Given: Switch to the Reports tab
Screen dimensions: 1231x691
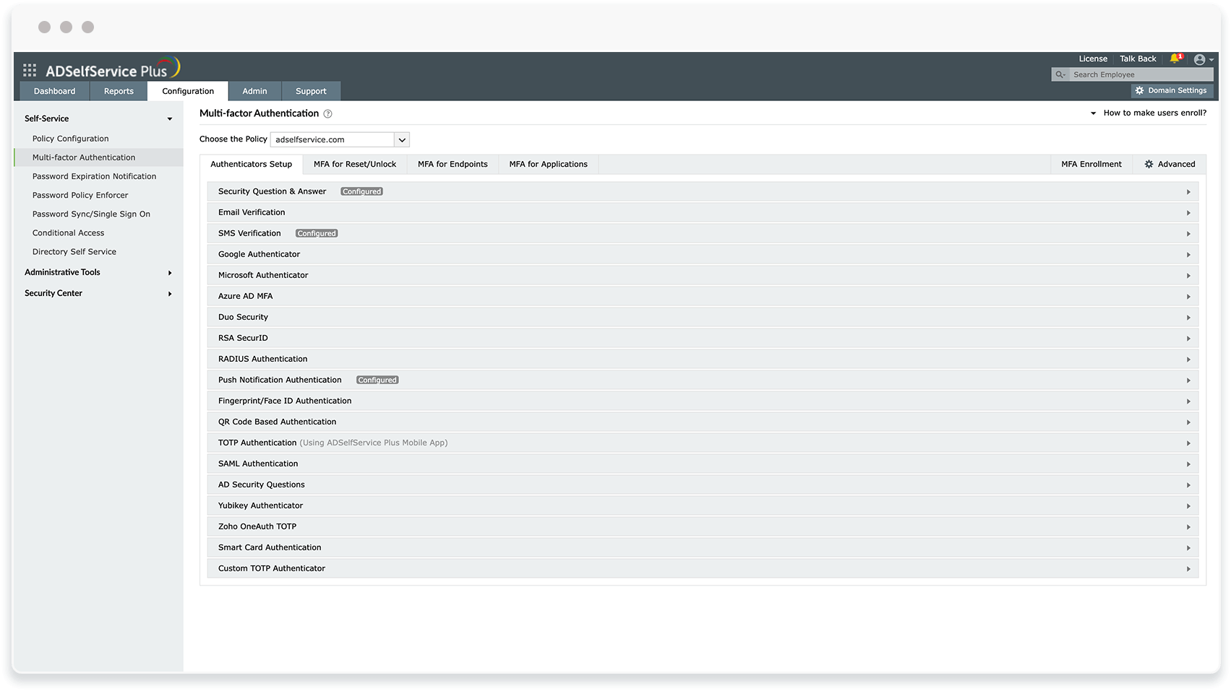Looking at the screenshot, I should [x=119, y=91].
